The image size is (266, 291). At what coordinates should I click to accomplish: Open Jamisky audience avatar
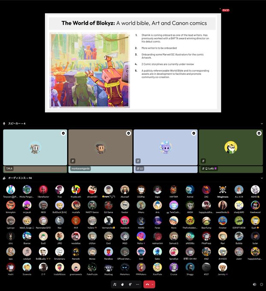(x=223, y=267)
